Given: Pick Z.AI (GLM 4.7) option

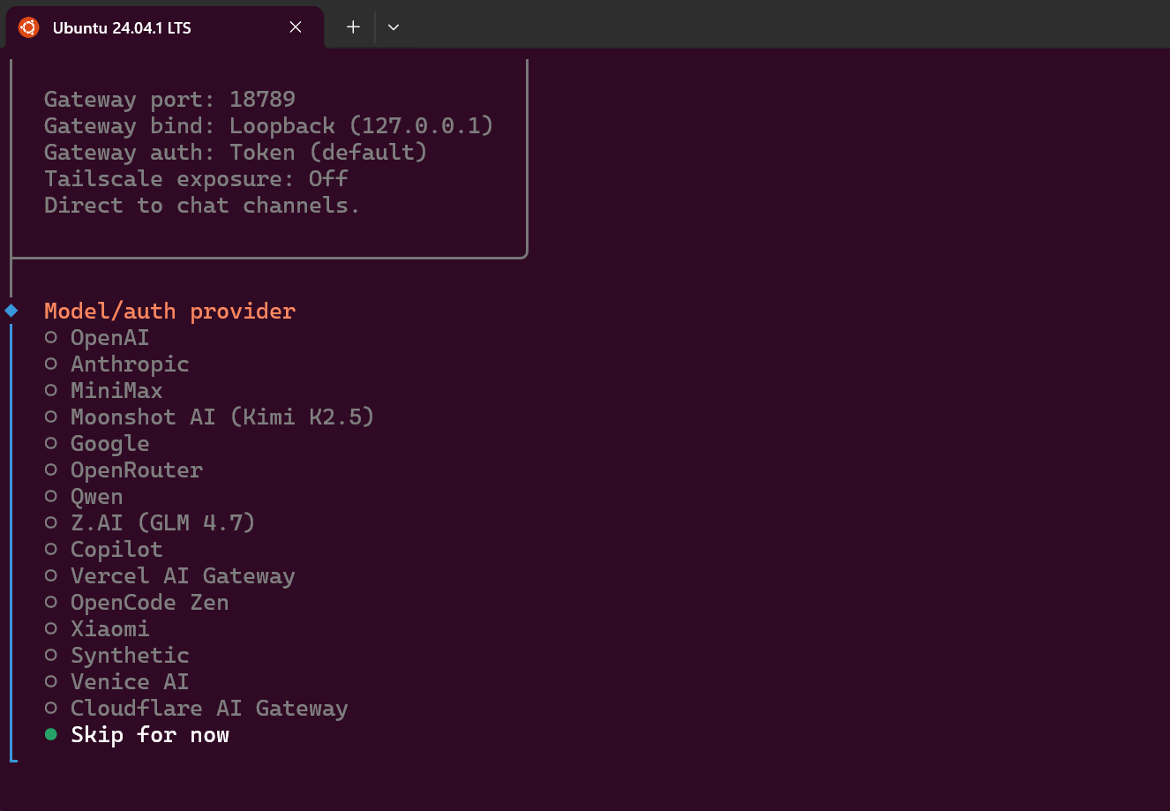Looking at the screenshot, I should point(150,523).
